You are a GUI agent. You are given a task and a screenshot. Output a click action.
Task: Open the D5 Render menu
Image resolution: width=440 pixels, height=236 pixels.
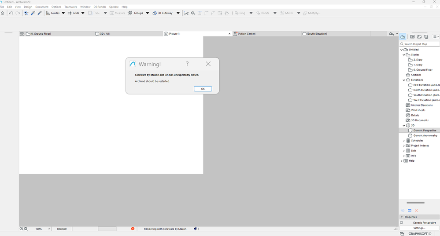[100, 7]
